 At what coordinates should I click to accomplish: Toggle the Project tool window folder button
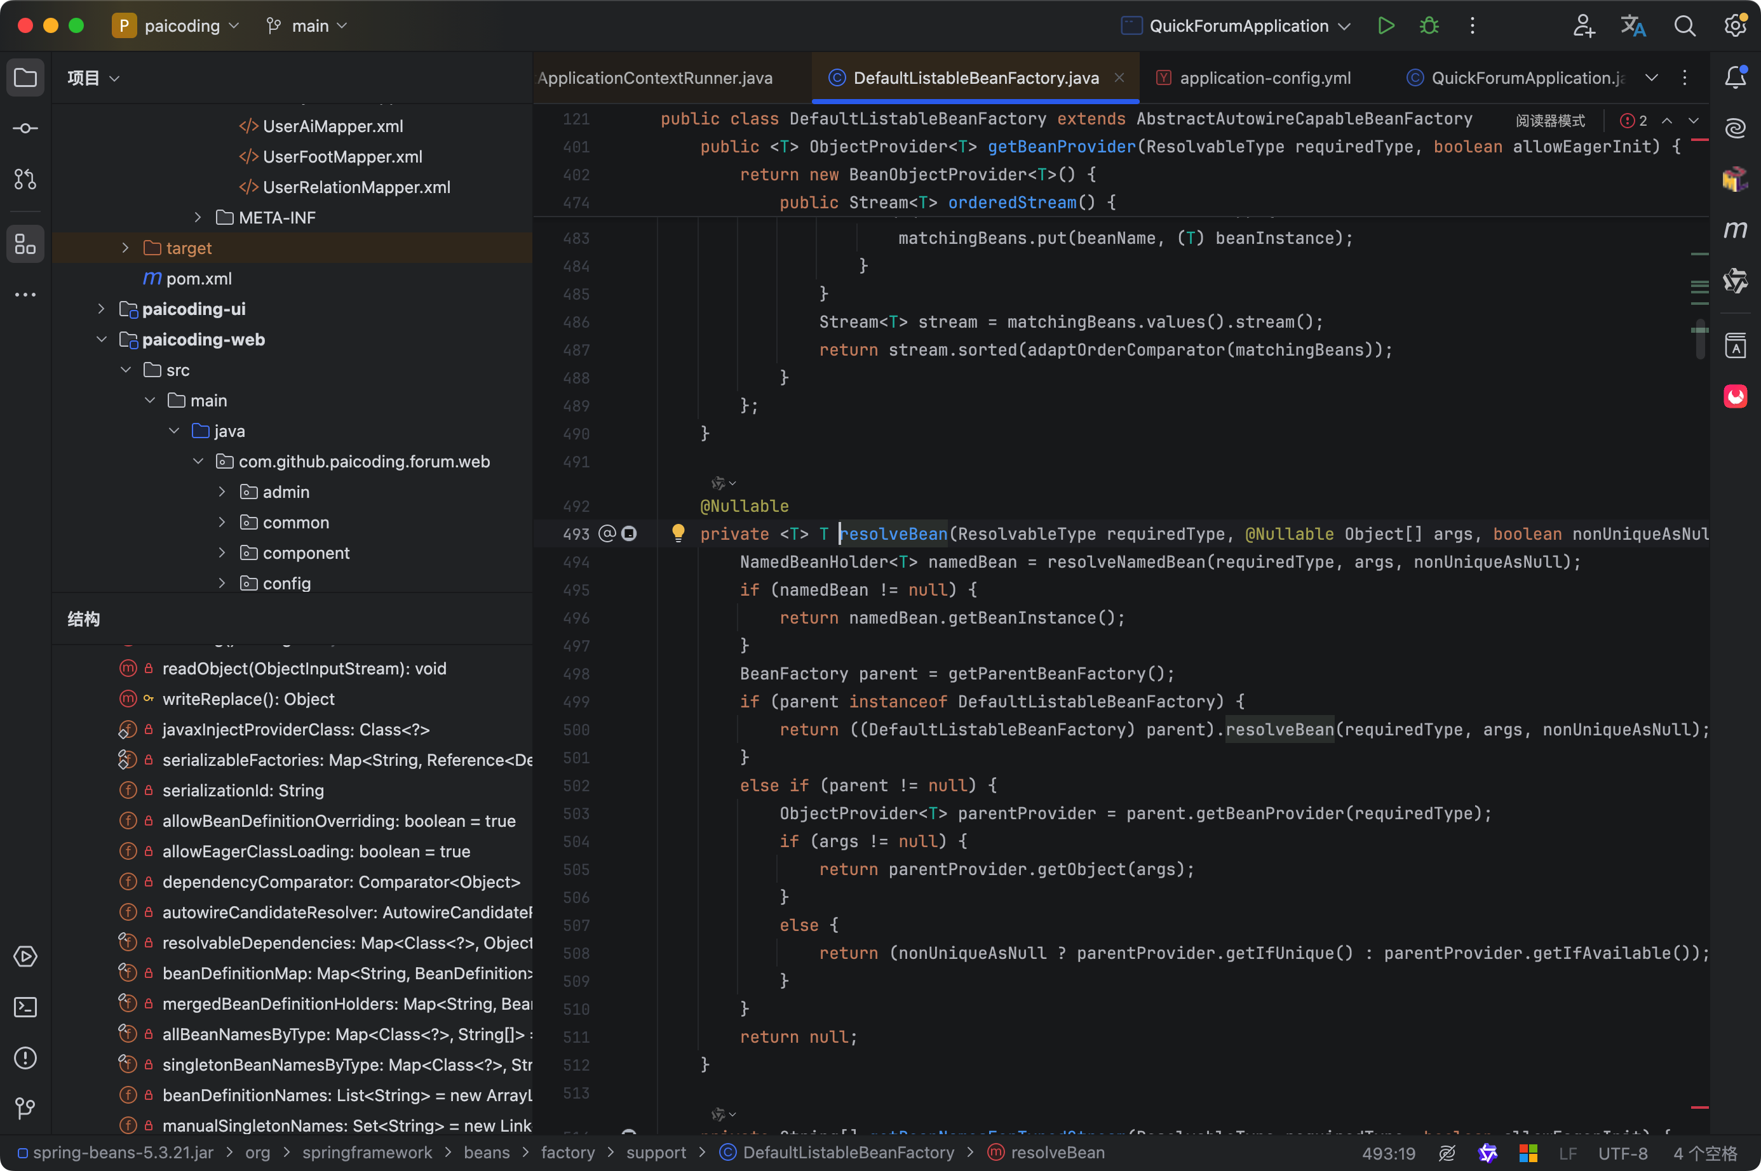click(25, 77)
